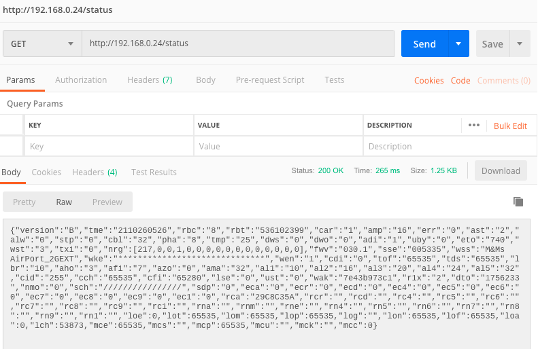Viewport: 538px width, 349px height.
Task: Select the Raw response view
Action: tap(64, 202)
